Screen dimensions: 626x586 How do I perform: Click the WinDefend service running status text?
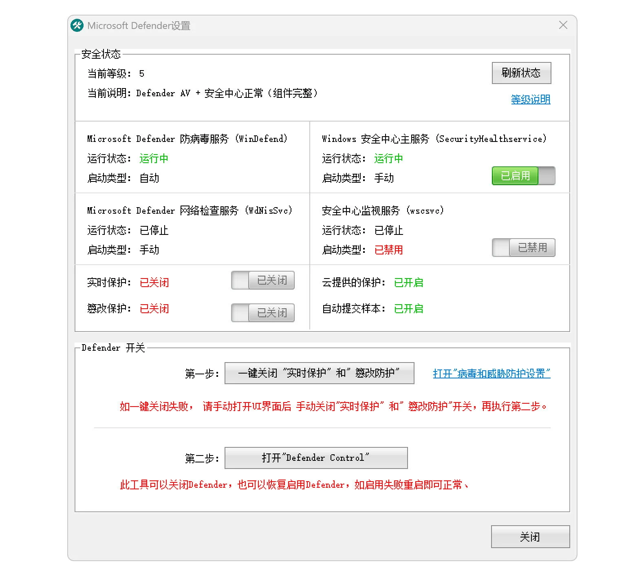154,159
